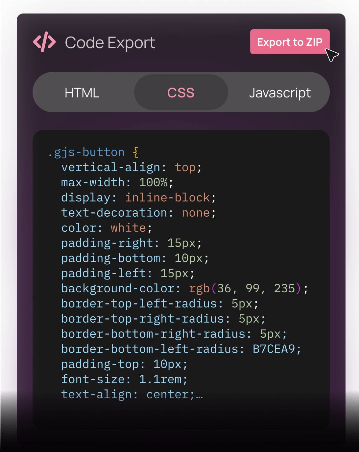Click the code brackets icon beside Code Export

click(44, 42)
